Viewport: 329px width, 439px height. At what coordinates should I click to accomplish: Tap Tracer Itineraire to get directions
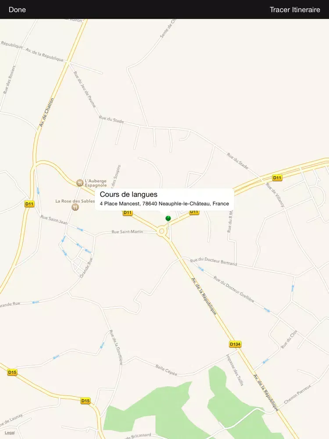[295, 10]
